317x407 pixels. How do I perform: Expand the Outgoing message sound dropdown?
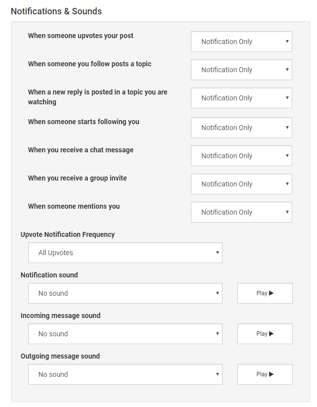tap(125, 374)
